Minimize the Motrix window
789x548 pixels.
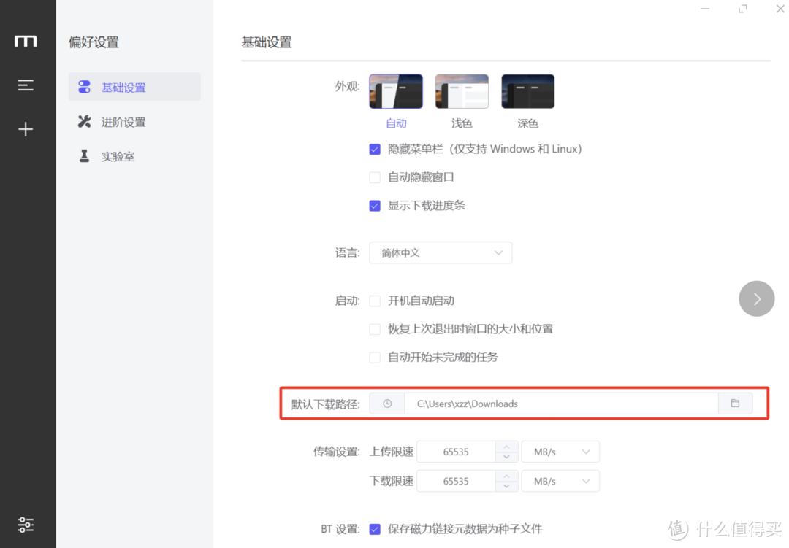point(705,9)
